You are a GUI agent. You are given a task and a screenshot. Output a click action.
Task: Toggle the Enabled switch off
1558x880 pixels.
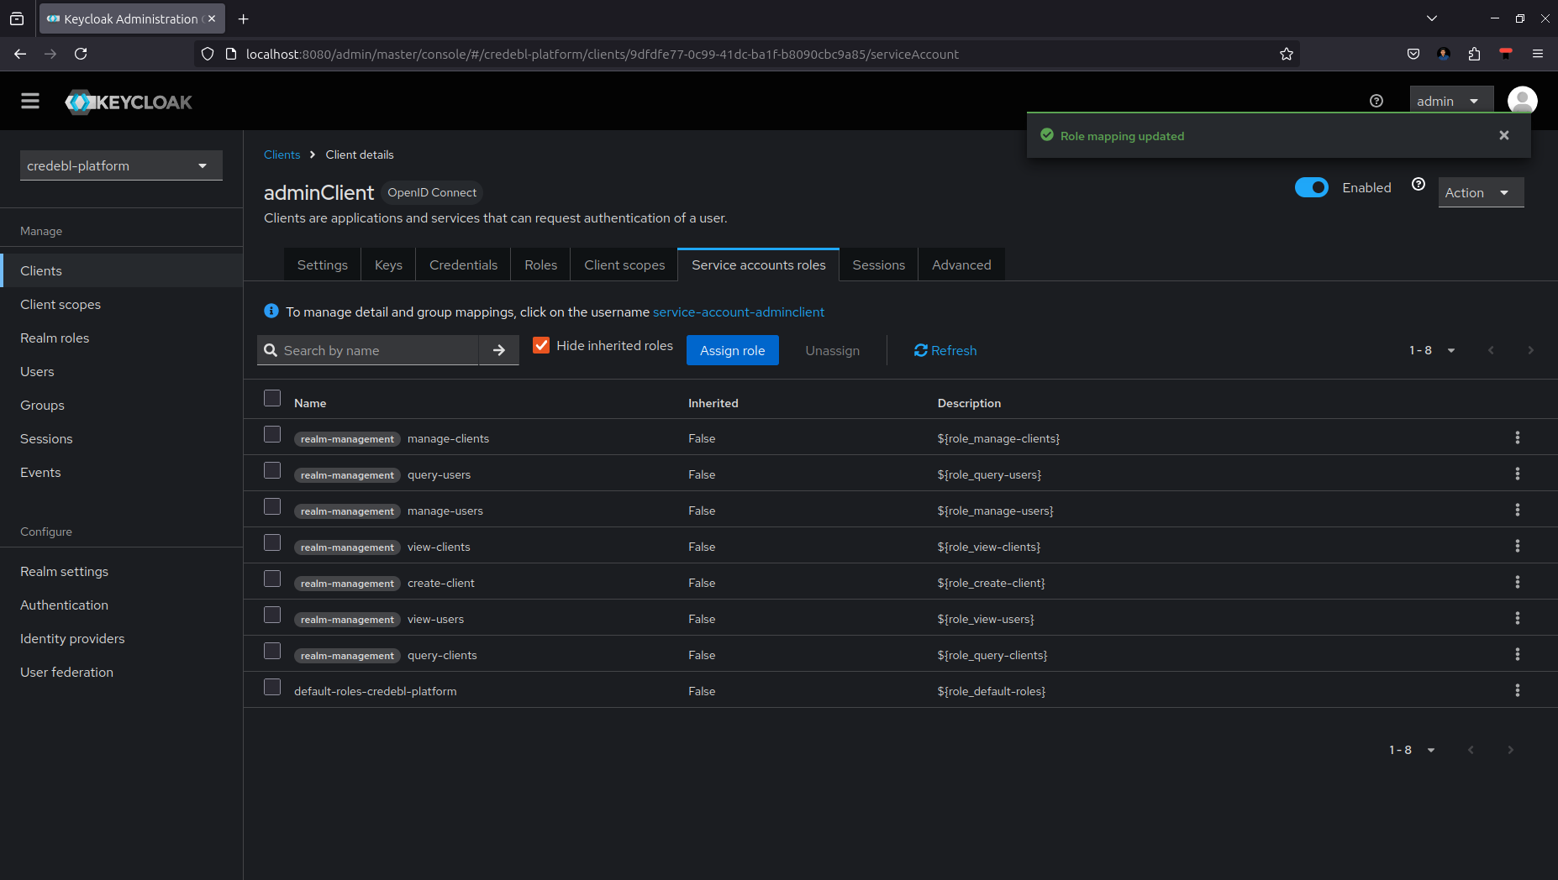tap(1311, 187)
